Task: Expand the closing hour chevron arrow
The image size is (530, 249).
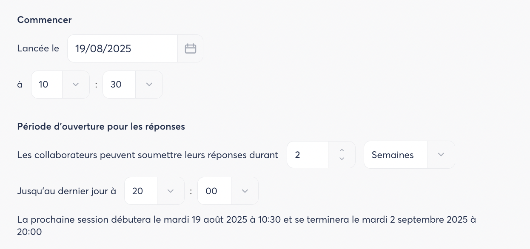Action: (171, 191)
